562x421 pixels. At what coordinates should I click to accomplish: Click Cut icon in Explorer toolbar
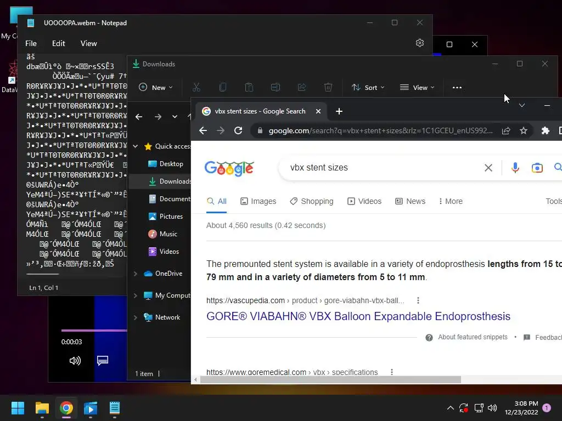coord(196,87)
